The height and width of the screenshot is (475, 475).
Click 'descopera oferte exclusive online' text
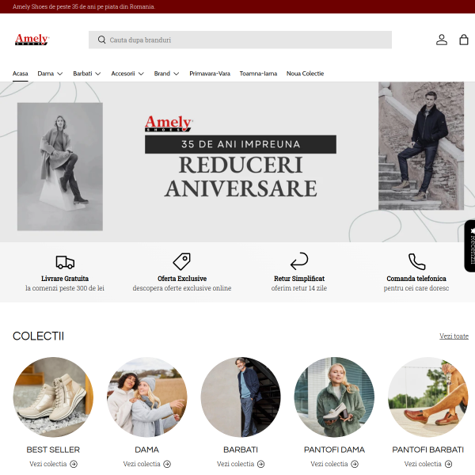pyautogui.click(x=182, y=288)
